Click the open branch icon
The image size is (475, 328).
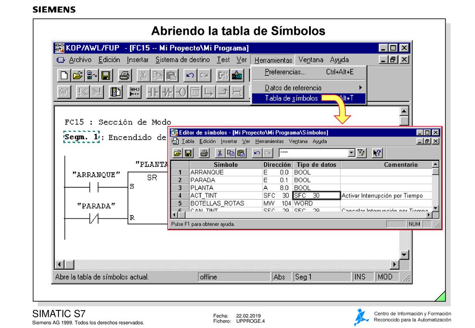click(x=209, y=92)
